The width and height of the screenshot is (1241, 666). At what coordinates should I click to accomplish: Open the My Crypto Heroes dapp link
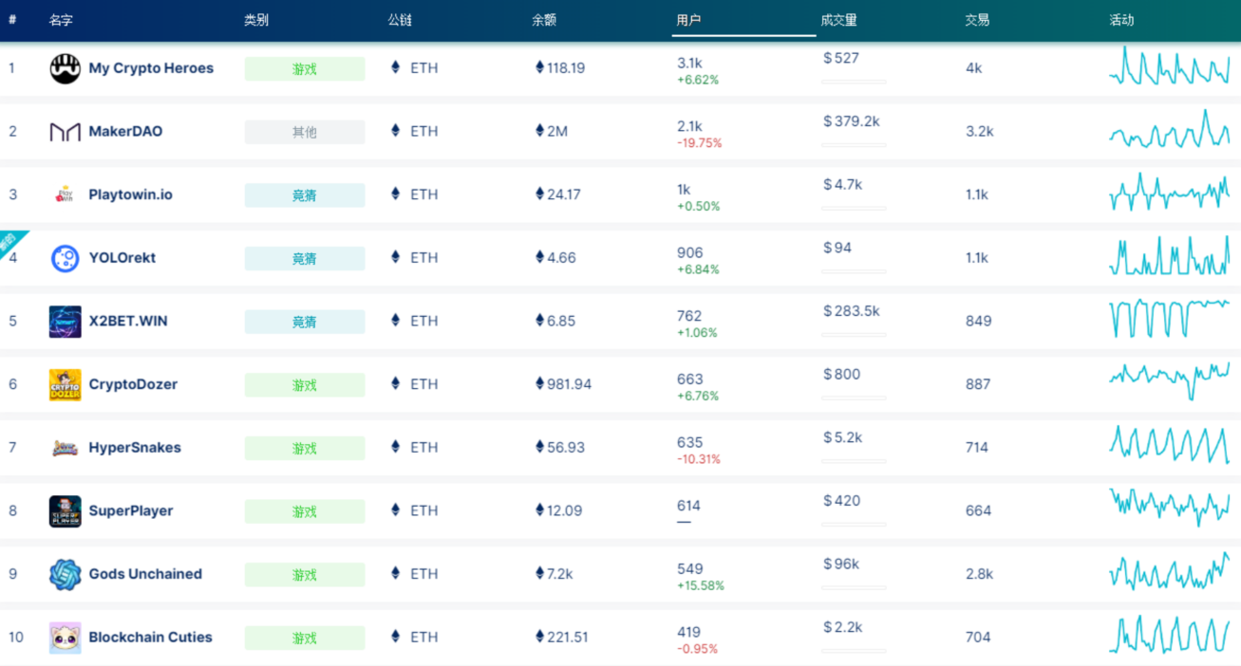coord(151,68)
